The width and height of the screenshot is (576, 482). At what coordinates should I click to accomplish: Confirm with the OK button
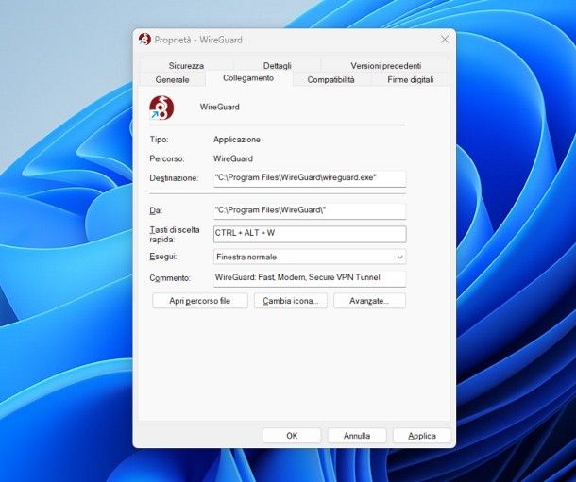292,436
